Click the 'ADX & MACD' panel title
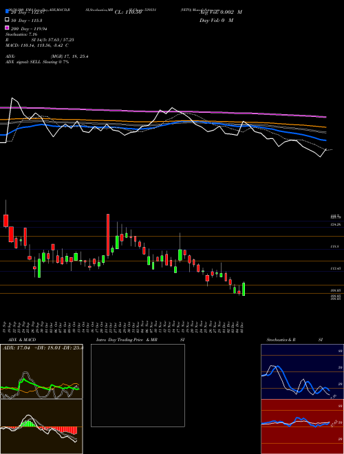The height and width of the screenshot is (454, 344). [22, 340]
